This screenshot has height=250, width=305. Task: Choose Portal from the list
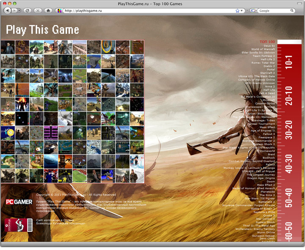[271, 70]
